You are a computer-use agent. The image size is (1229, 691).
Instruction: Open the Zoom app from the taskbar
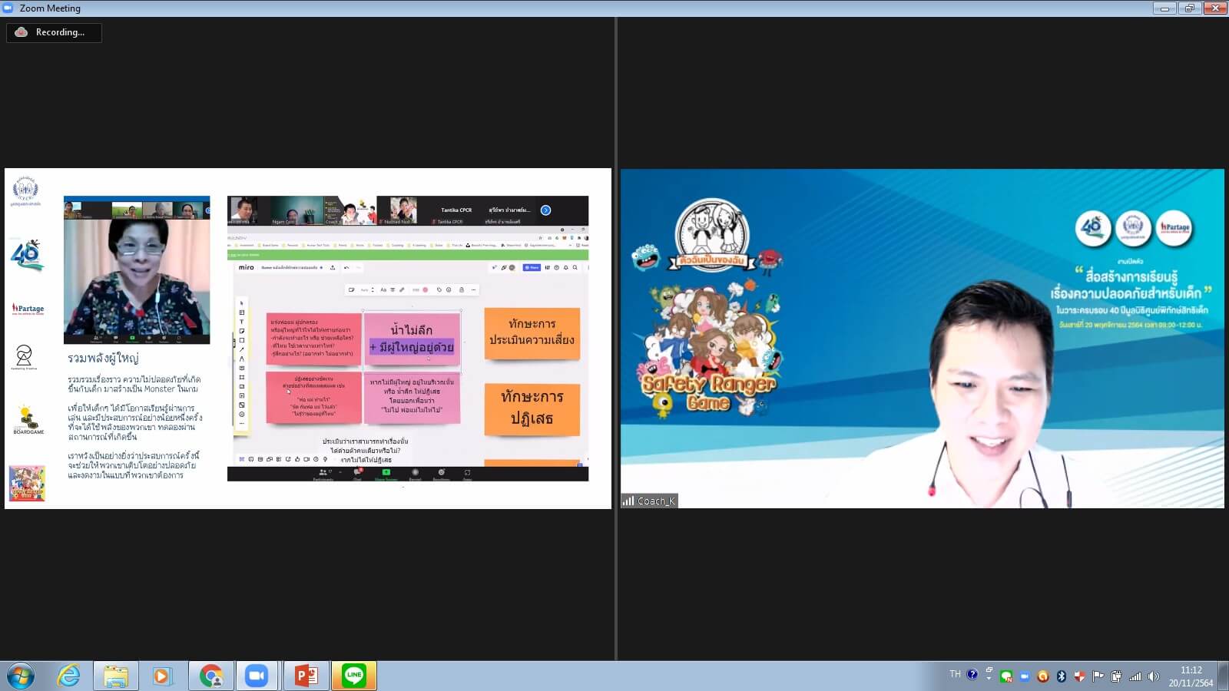click(257, 676)
